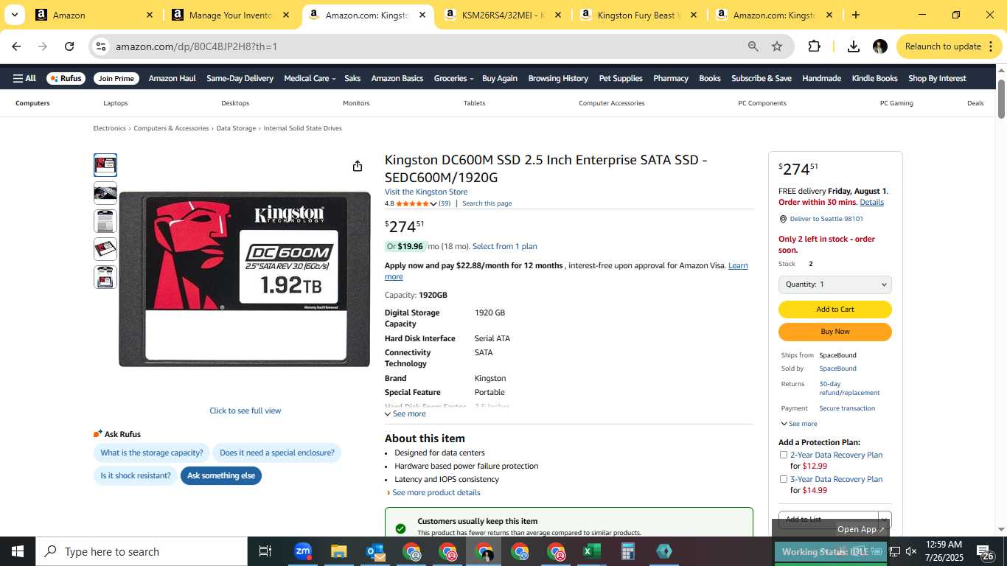The width and height of the screenshot is (1007, 566).
Task: Visit the Kingston Store link
Action: [x=426, y=192]
